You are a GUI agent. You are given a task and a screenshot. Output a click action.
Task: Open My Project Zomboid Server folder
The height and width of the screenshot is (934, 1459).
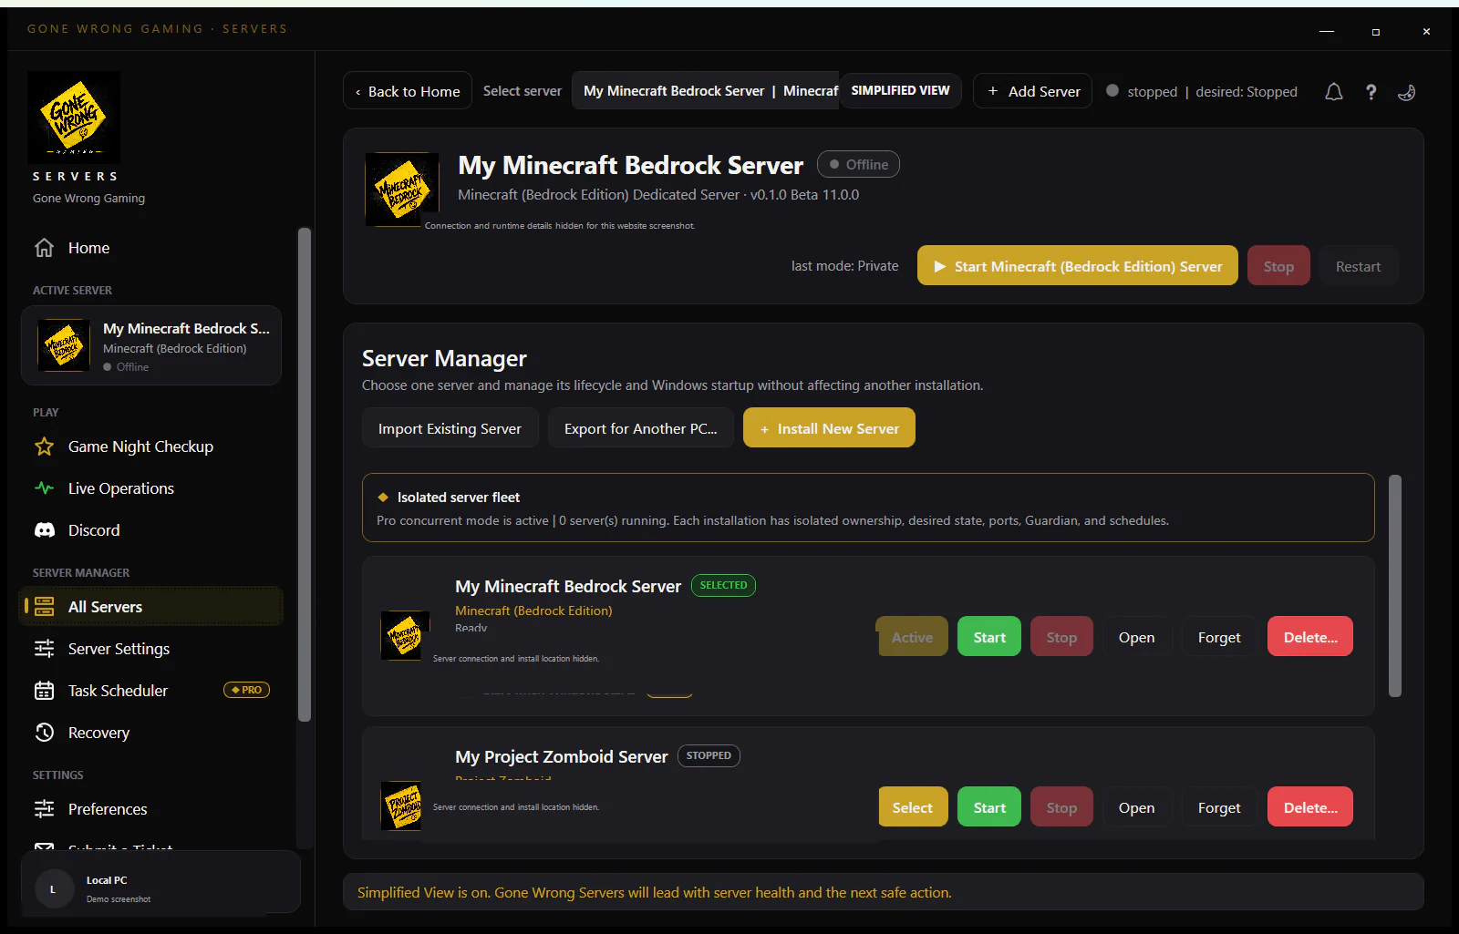pos(1136,807)
